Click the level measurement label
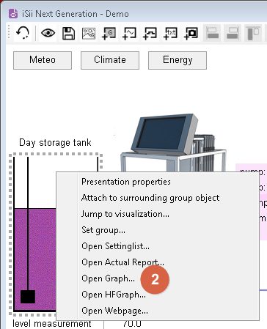 52,324
